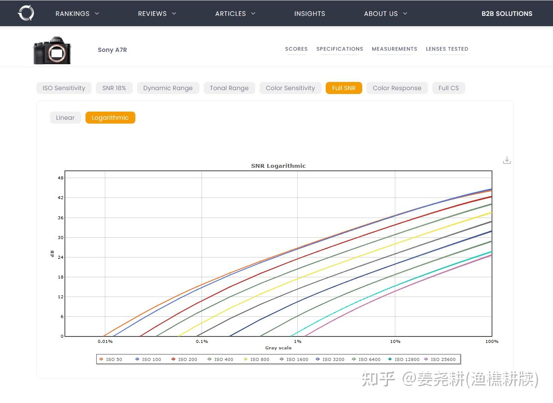Select the Linear scale option
The image size is (553, 403).
click(x=65, y=118)
